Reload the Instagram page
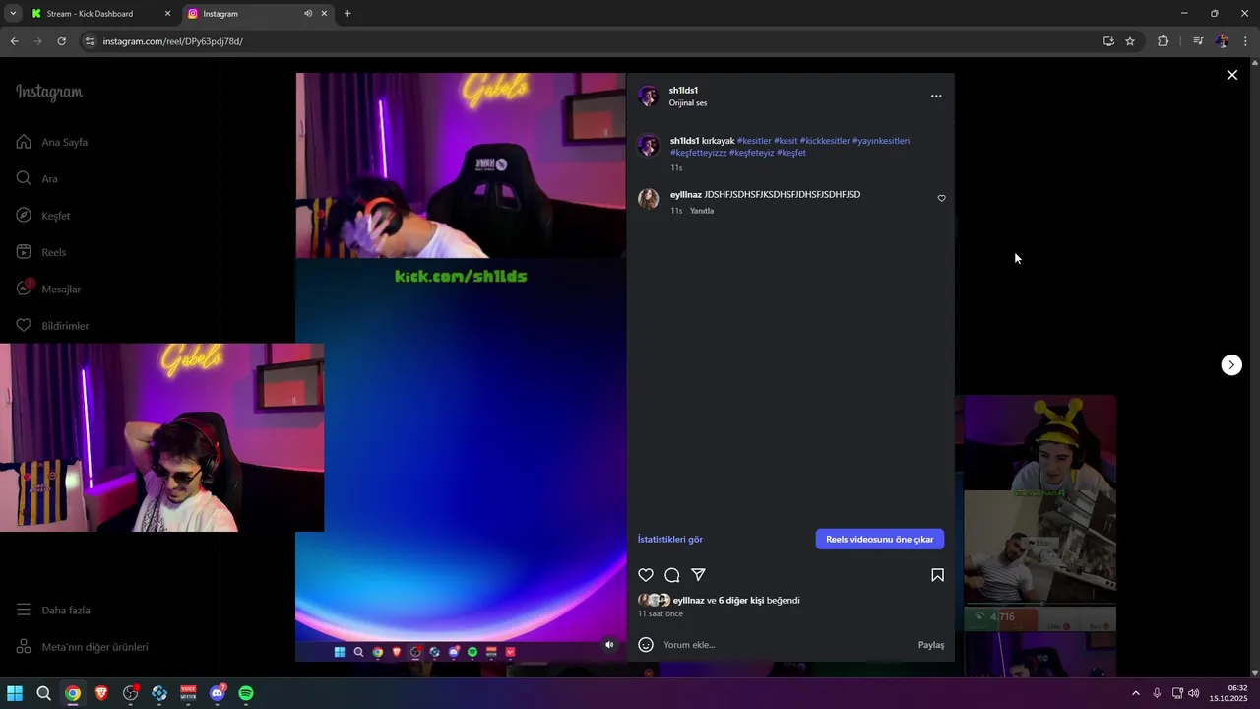This screenshot has width=1260, height=709. coord(61,41)
